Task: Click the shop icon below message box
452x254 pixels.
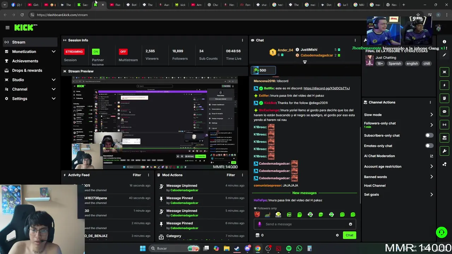Action: (257, 235)
